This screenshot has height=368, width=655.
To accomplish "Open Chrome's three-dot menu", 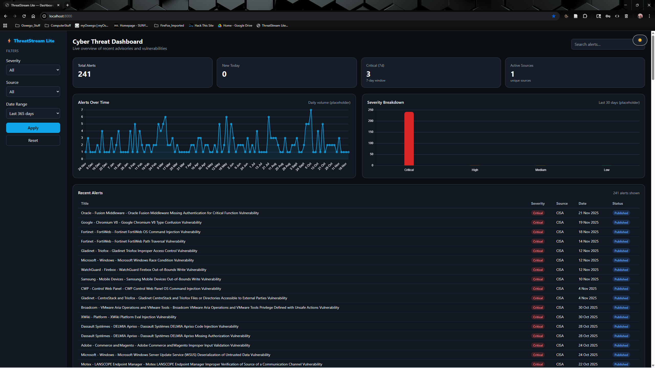I will coord(649,16).
